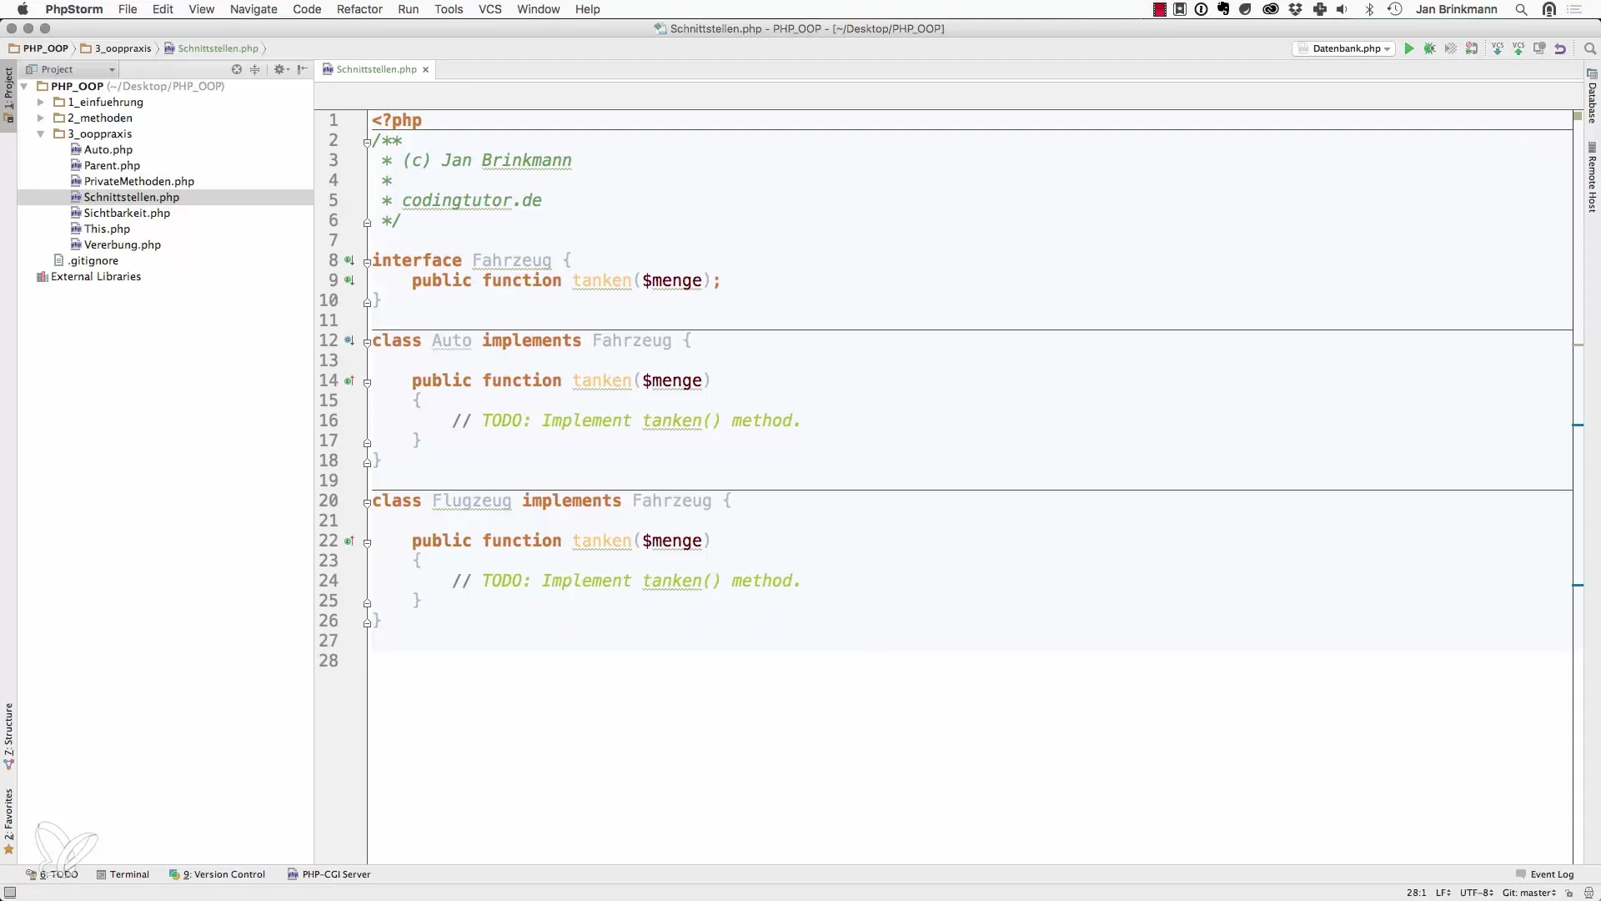Click the interface gutter marker on line 8
This screenshot has height=901, width=1601.
(x=349, y=260)
